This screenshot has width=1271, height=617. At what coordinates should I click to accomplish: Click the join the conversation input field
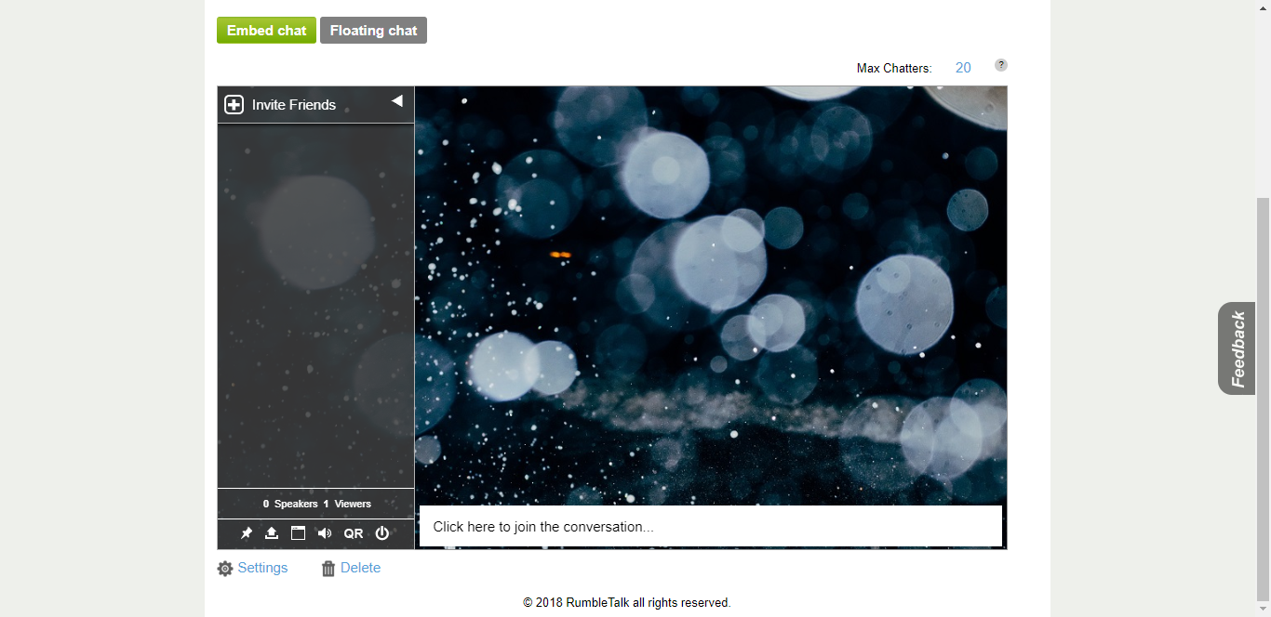710,527
